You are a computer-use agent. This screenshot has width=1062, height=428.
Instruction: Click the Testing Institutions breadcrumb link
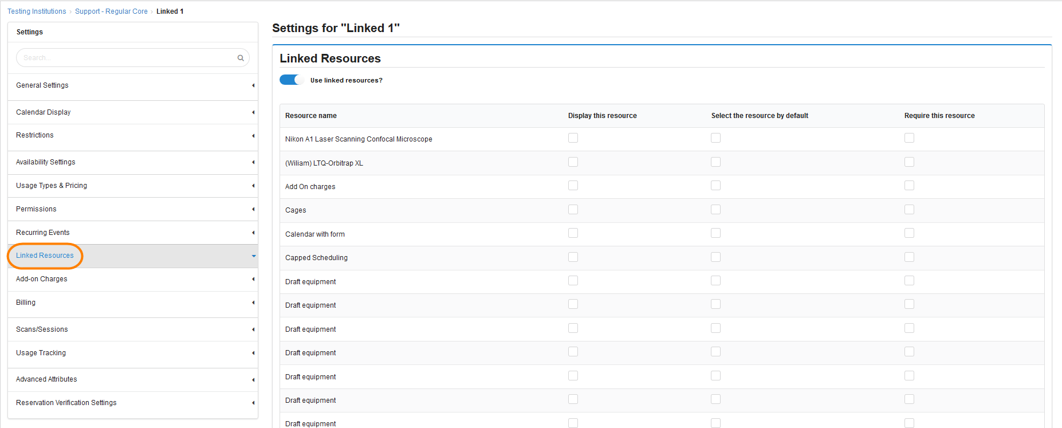click(x=37, y=11)
